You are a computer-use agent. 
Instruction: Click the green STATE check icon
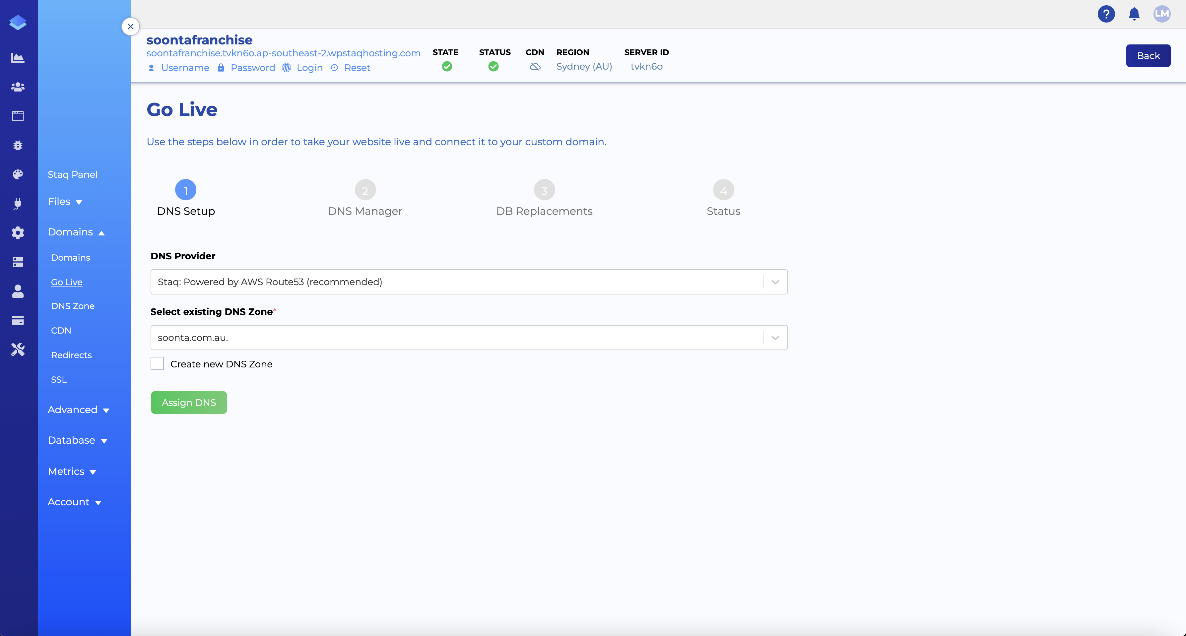point(447,67)
